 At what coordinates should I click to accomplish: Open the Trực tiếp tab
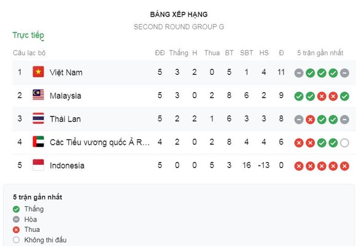click(28, 36)
